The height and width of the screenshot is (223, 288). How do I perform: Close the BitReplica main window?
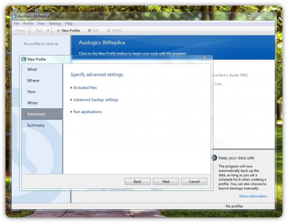click(x=268, y=15)
